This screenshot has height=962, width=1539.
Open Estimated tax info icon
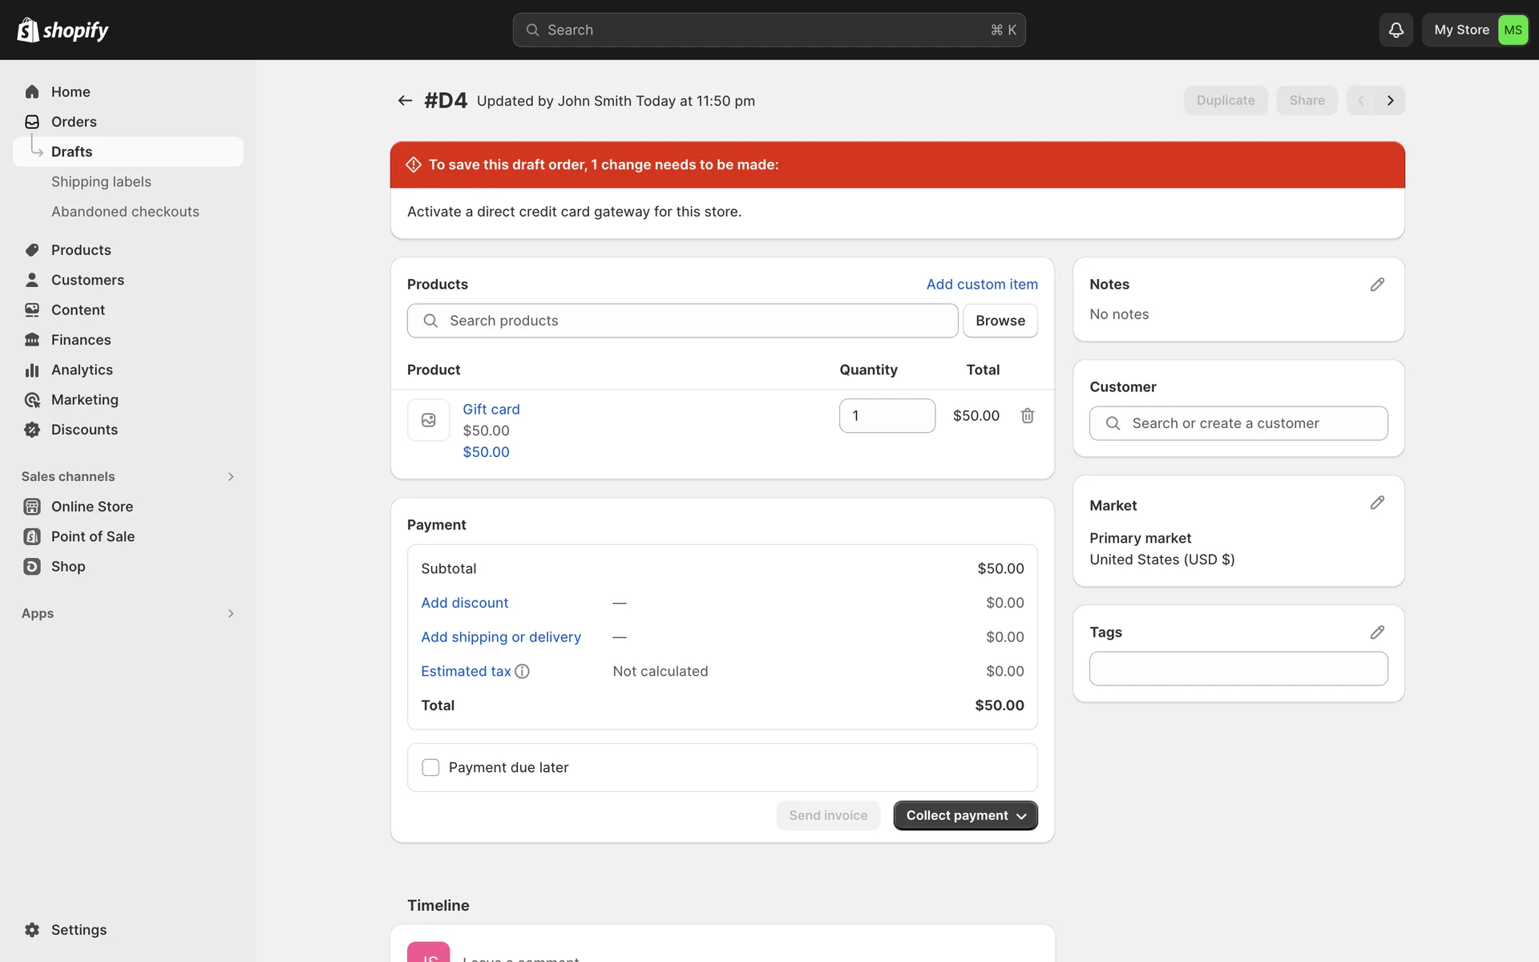[x=522, y=671]
